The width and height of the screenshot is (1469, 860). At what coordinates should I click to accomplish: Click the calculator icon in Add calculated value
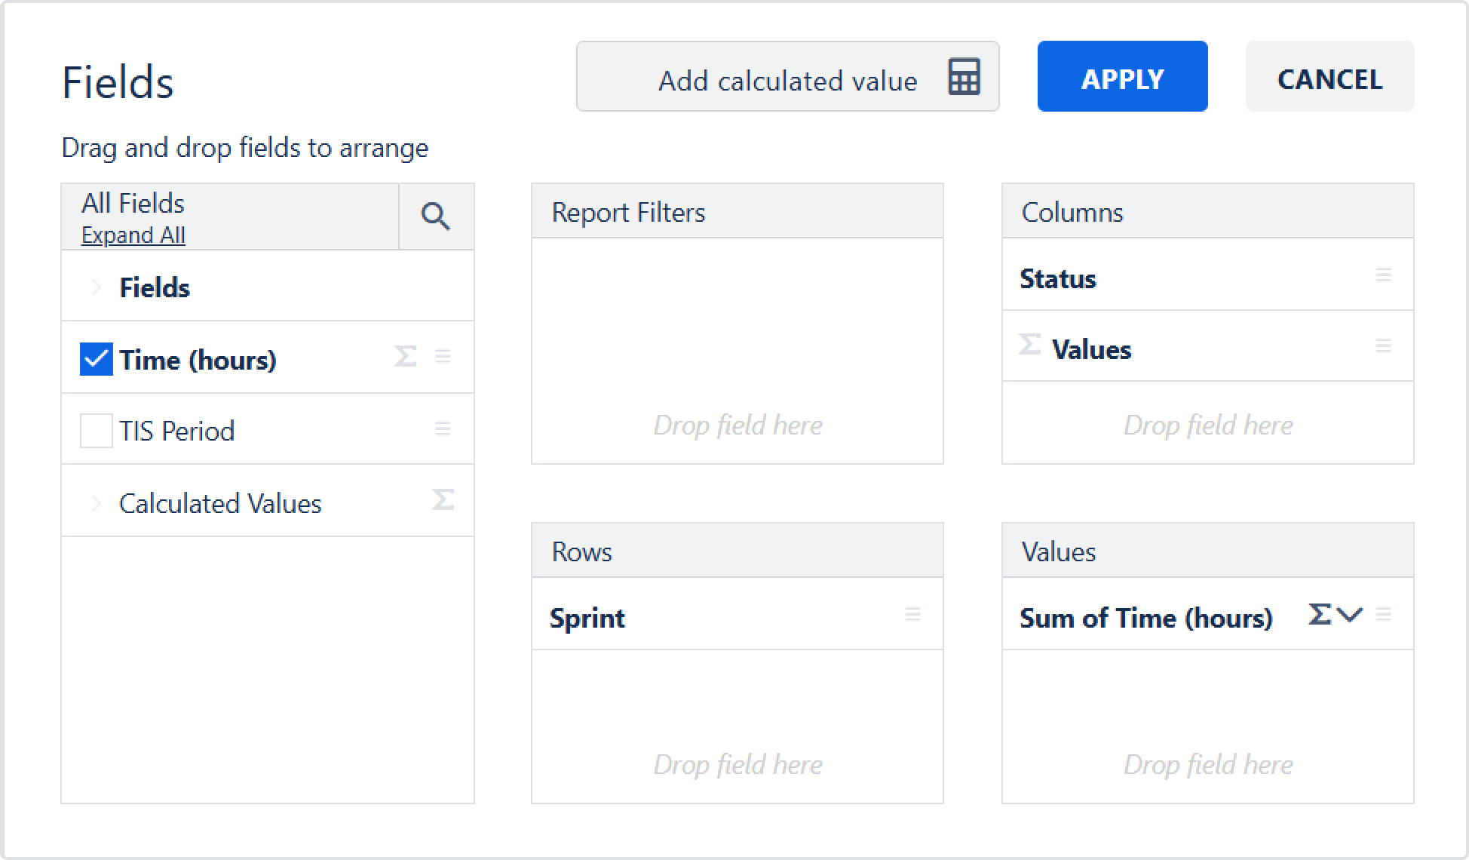coord(964,77)
